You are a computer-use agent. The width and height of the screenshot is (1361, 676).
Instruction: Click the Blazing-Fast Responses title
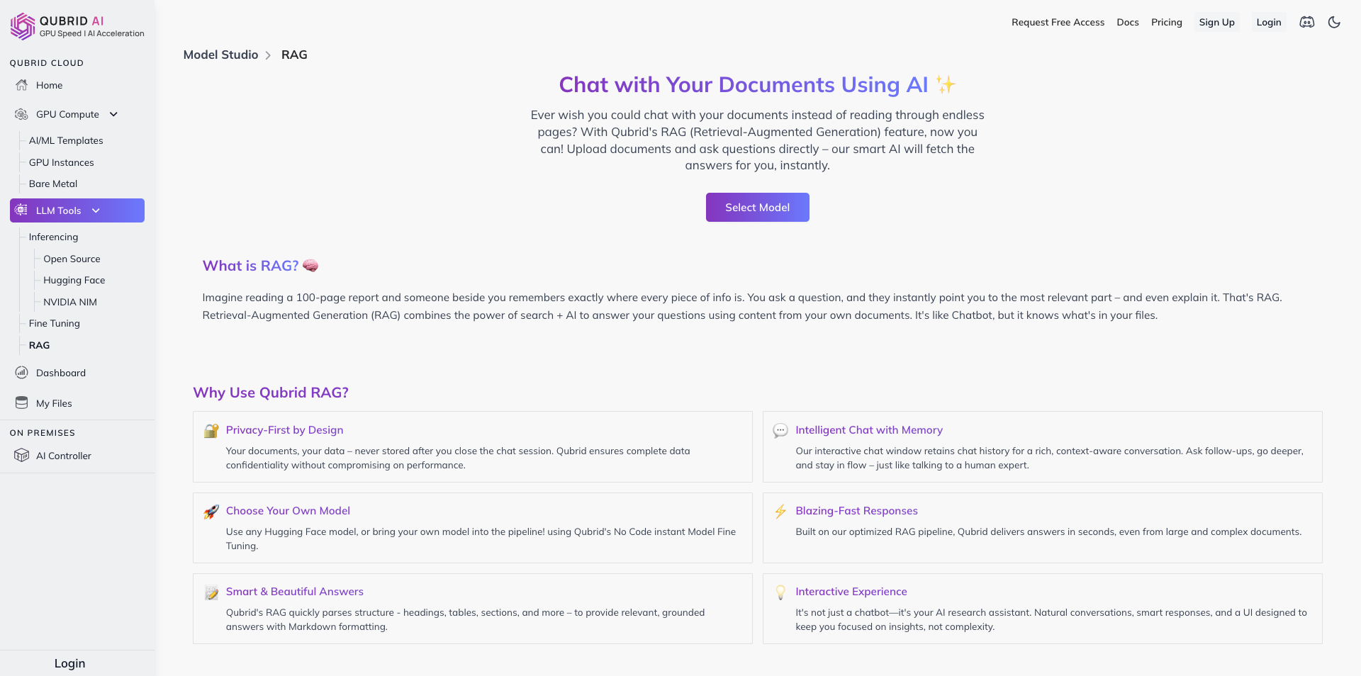click(x=856, y=510)
